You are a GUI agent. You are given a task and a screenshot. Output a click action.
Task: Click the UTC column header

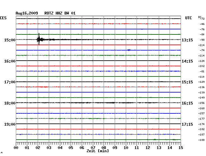click(188, 18)
